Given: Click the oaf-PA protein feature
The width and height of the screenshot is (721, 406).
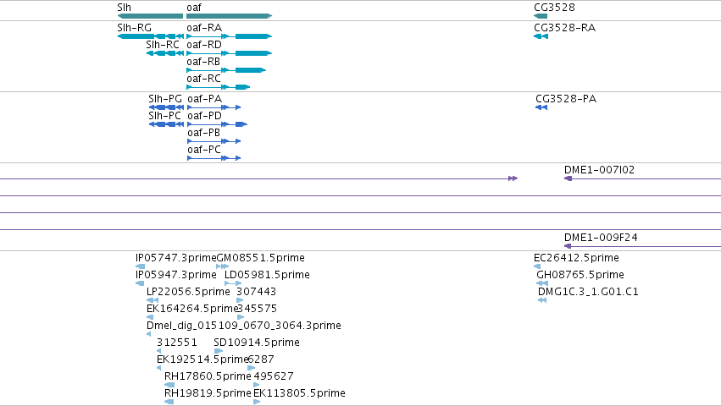Looking at the screenshot, I should click(x=214, y=107).
